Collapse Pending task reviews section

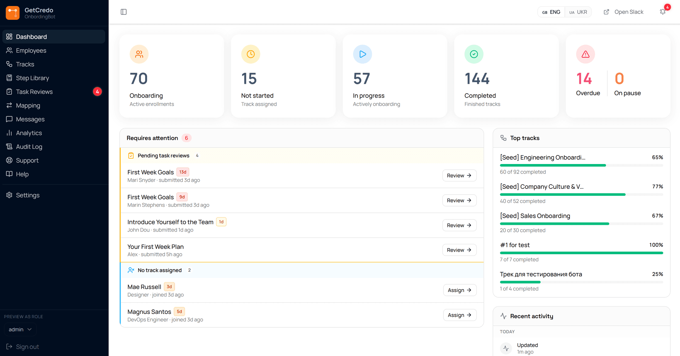point(302,156)
